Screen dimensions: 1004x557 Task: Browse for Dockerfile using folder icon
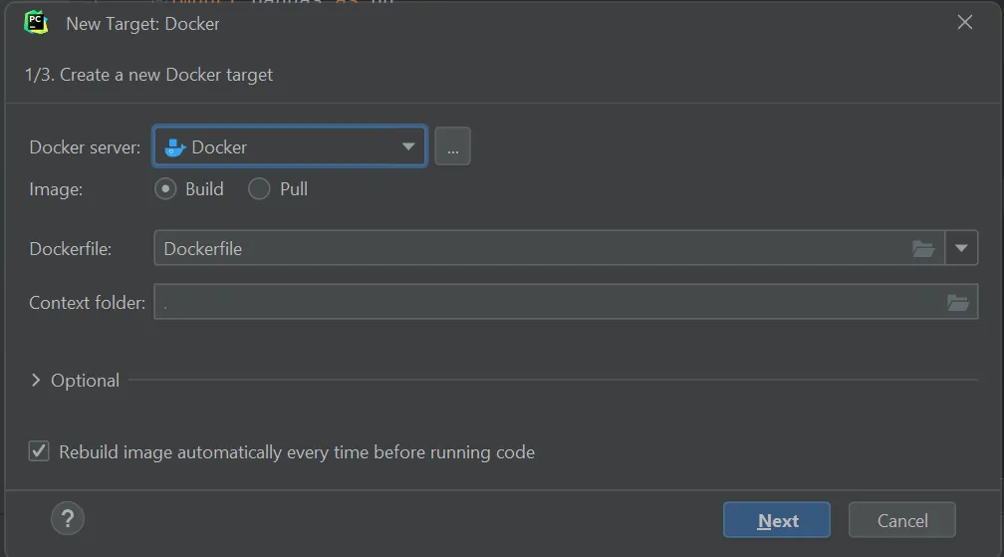tap(923, 249)
